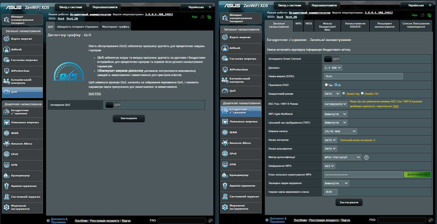Image resolution: width=437 pixels, height=224 pixels.
Task: Switch to Розширені налаштування tab
Action: [384, 26]
